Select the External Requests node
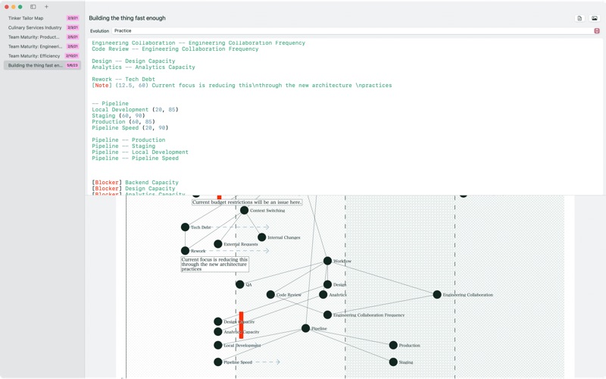This screenshot has height=379, width=606. click(x=218, y=244)
